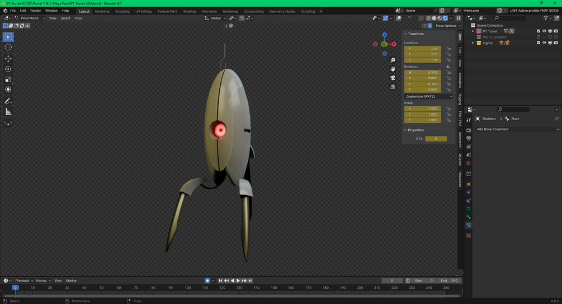Expand the Lights collection tree
This screenshot has width=562, height=304.
coord(473,42)
